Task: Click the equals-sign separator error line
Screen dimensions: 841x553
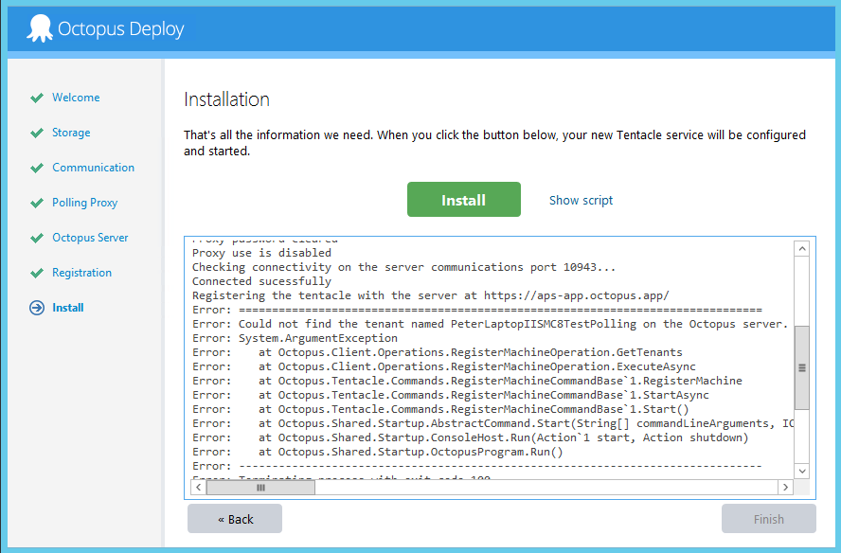Action: [x=476, y=310]
